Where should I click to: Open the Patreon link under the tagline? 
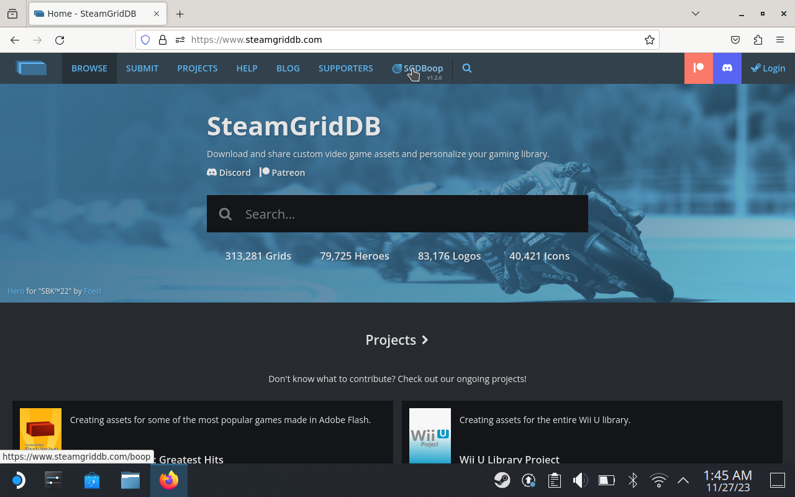tap(282, 172)
